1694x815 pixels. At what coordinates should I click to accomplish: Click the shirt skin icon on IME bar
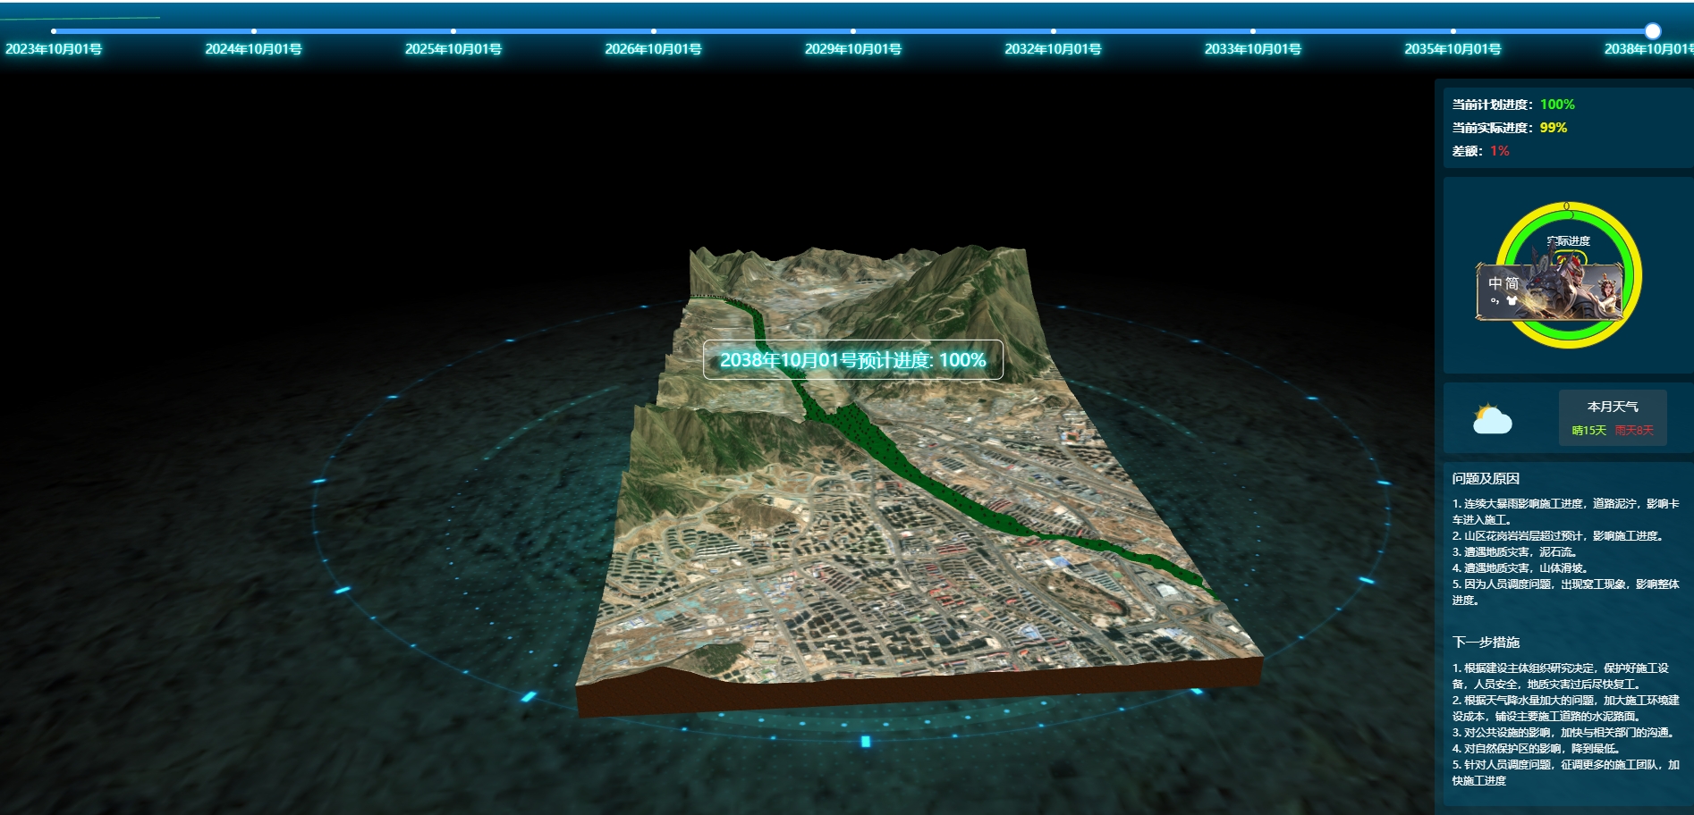point(1512,301)
